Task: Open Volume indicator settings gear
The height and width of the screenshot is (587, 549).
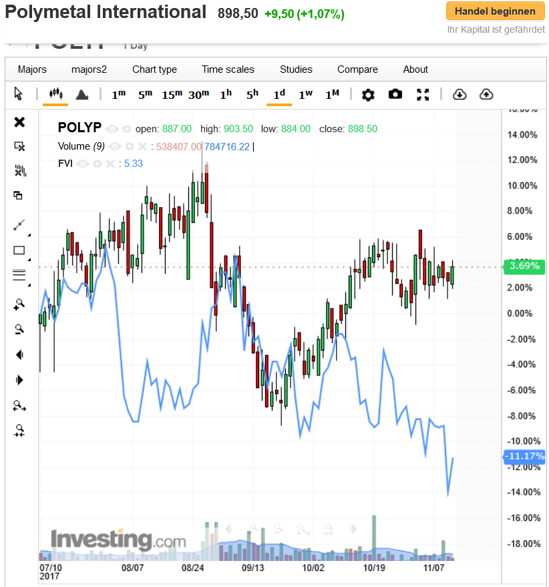Action: tap(129, 146)
